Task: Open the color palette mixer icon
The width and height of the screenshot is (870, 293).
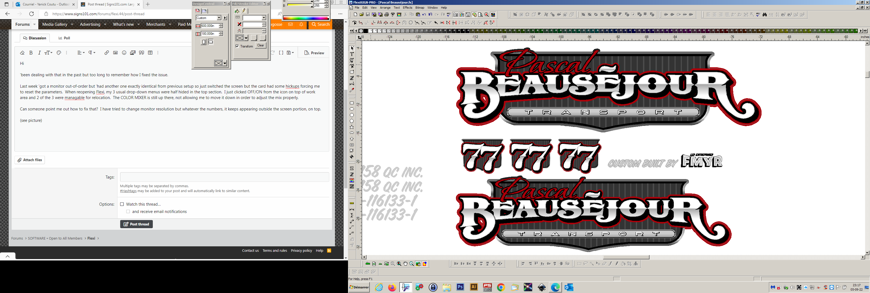Action: point(474,14)
